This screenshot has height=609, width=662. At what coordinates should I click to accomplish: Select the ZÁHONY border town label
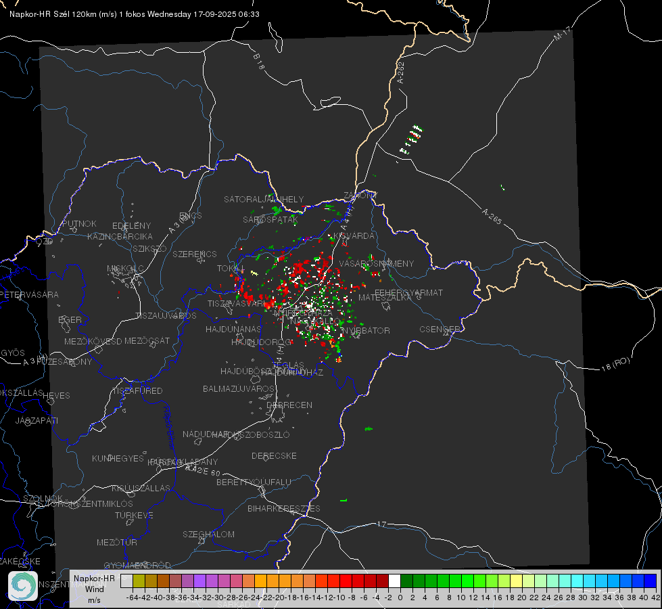pos(360,196)
